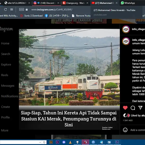Click info_cilegon avatar beside the caption

point(126,41)
